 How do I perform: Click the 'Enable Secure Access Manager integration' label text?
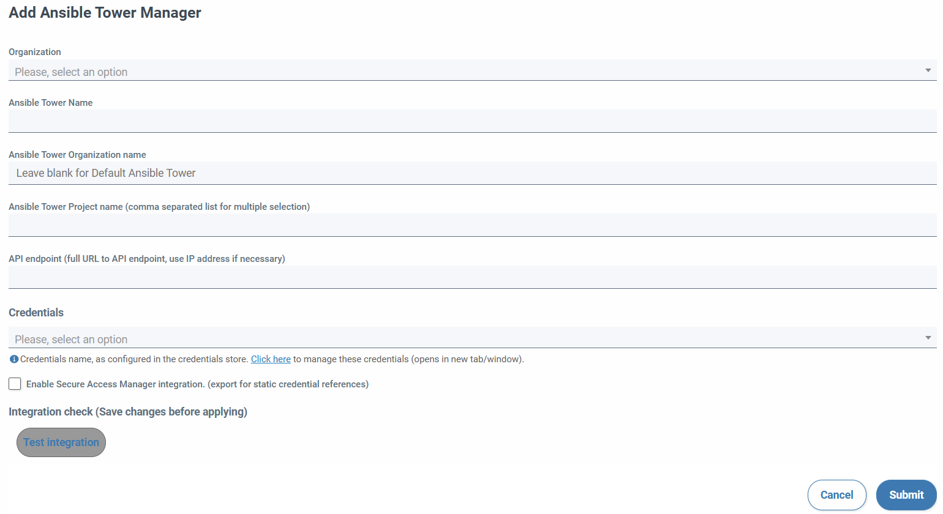click(197, 384)
